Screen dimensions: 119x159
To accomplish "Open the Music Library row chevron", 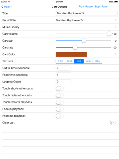I will tap(116, 27).
